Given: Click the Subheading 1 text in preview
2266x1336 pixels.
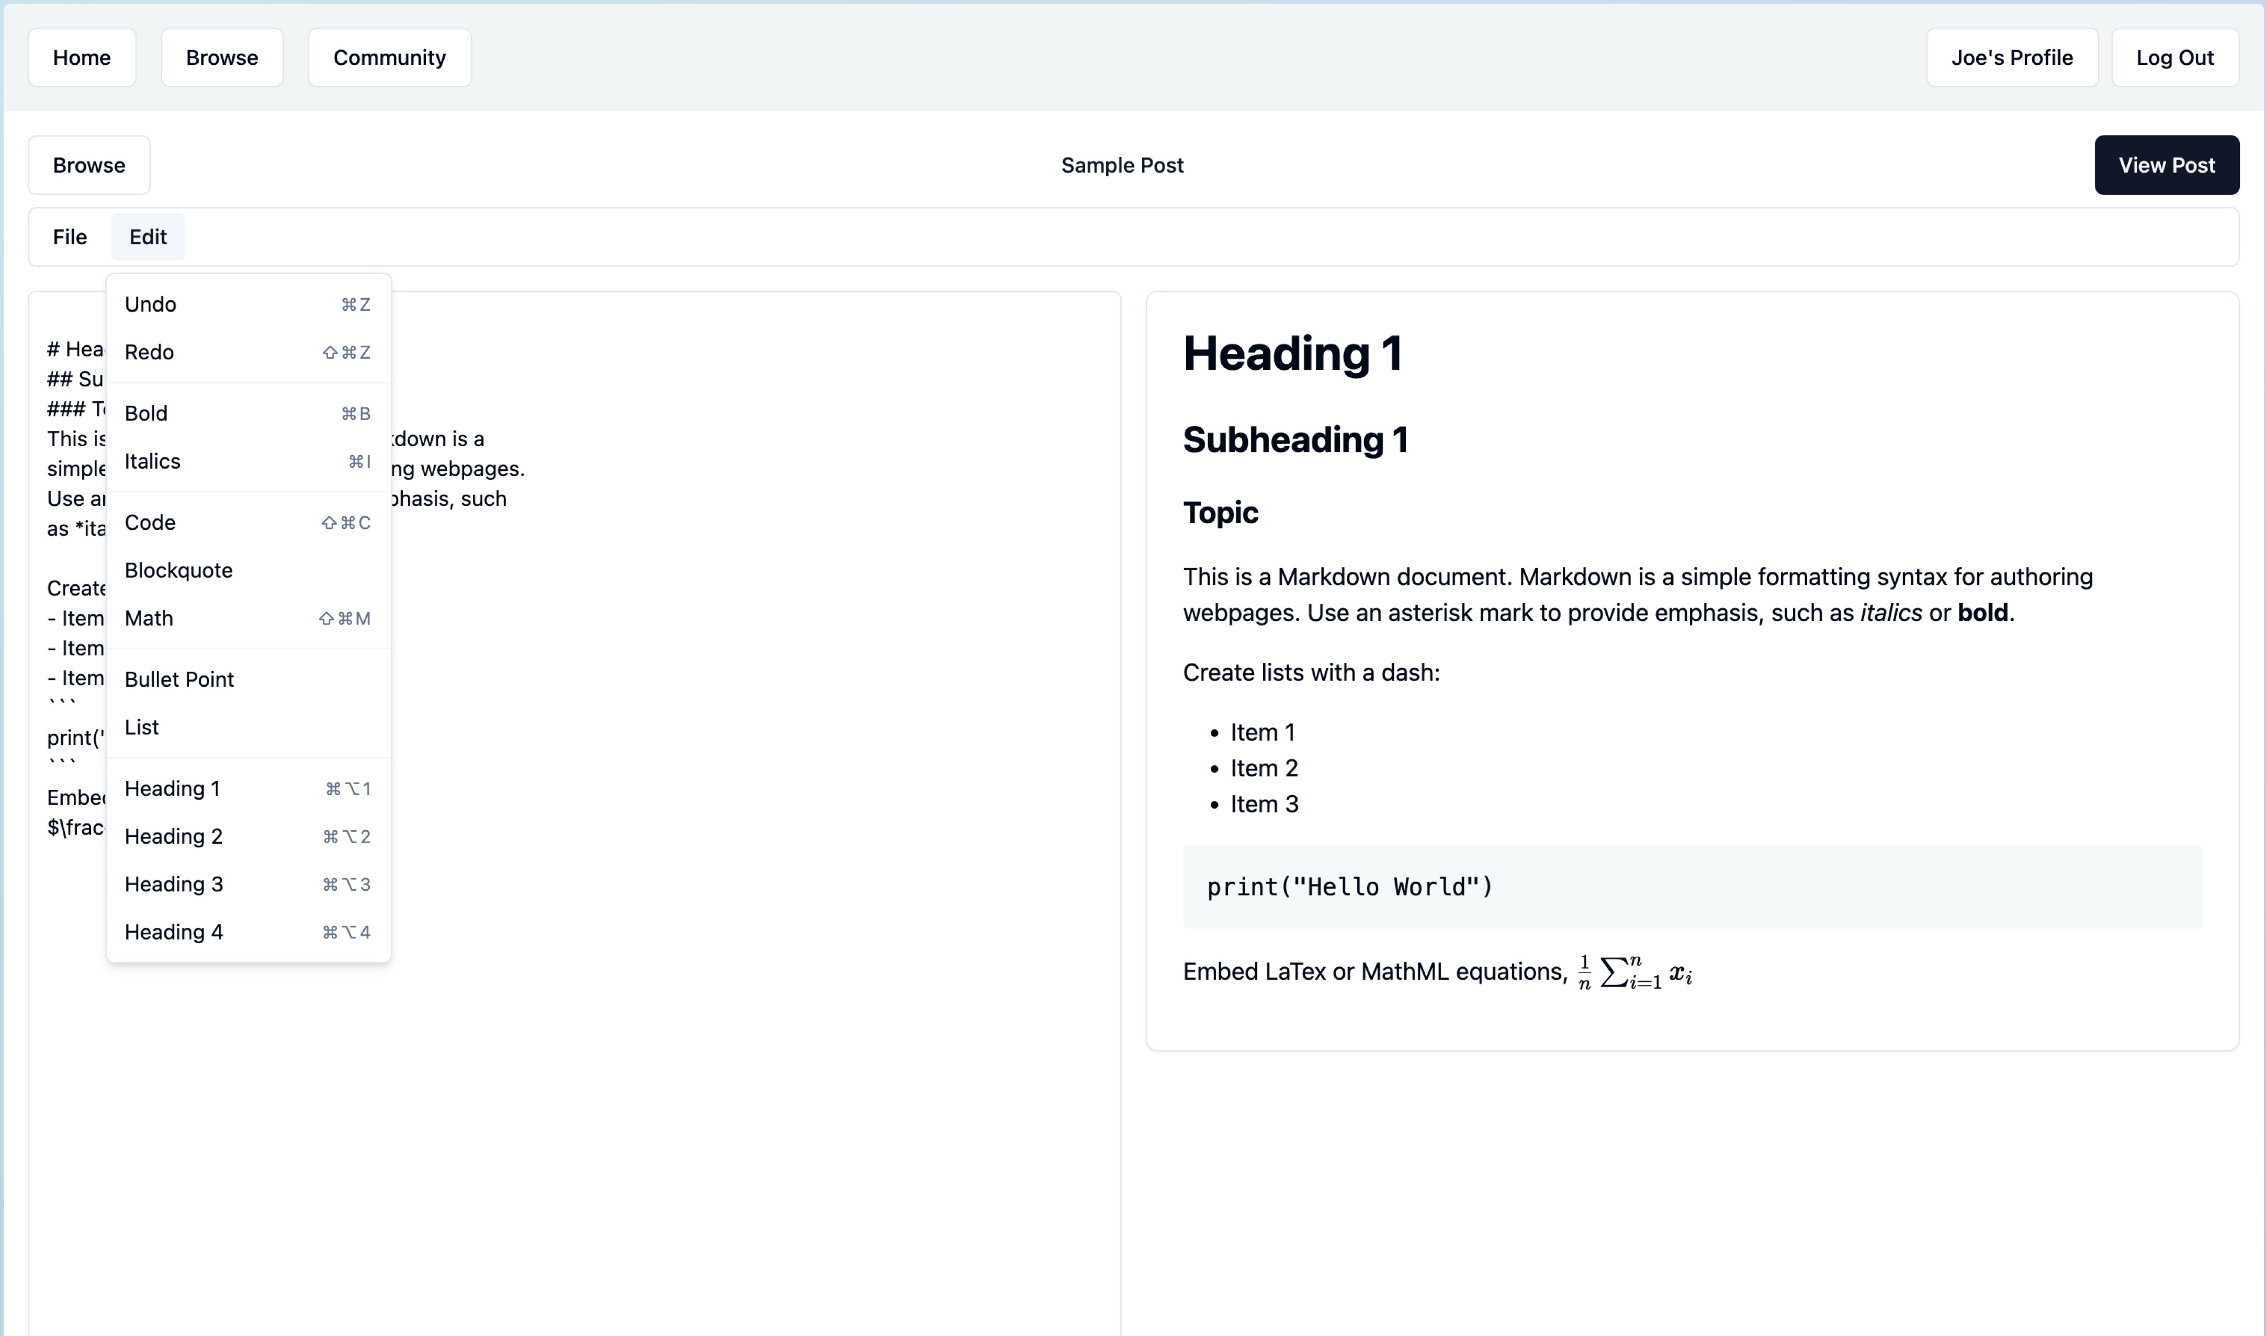Looking at the screenshot, I should [x=1294, y=439].
